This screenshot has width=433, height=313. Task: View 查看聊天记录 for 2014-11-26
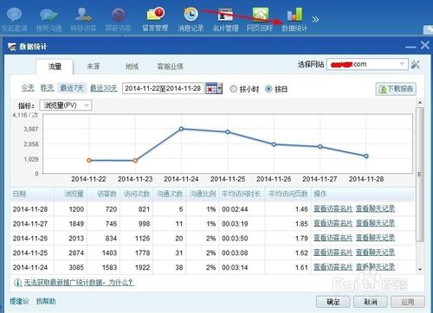pyautogui.click(x=375, y=238)
